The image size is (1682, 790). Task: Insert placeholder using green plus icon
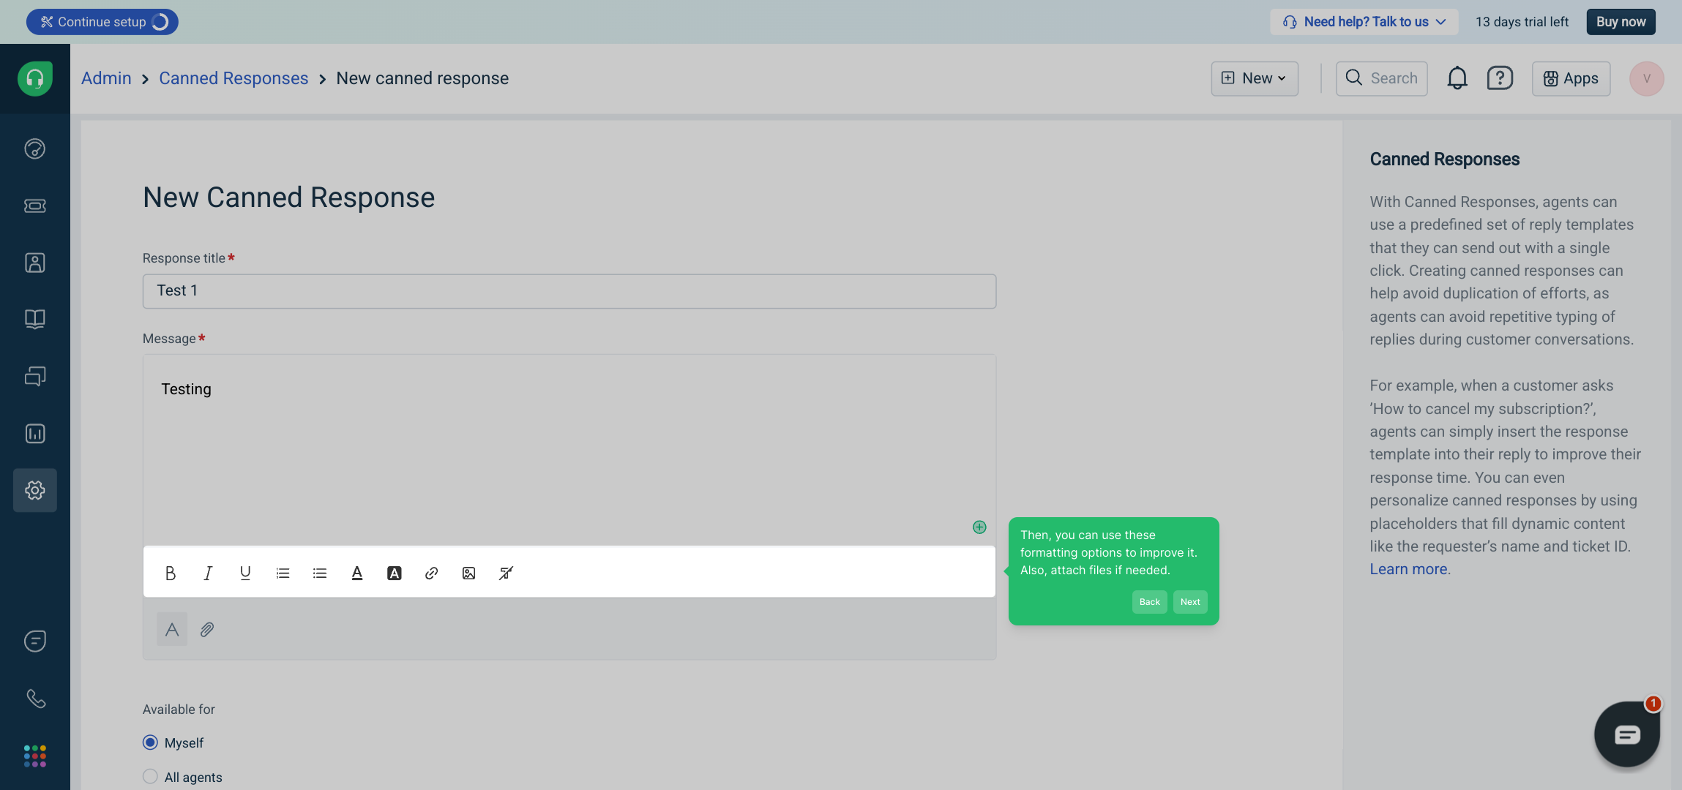pos(979,527)
